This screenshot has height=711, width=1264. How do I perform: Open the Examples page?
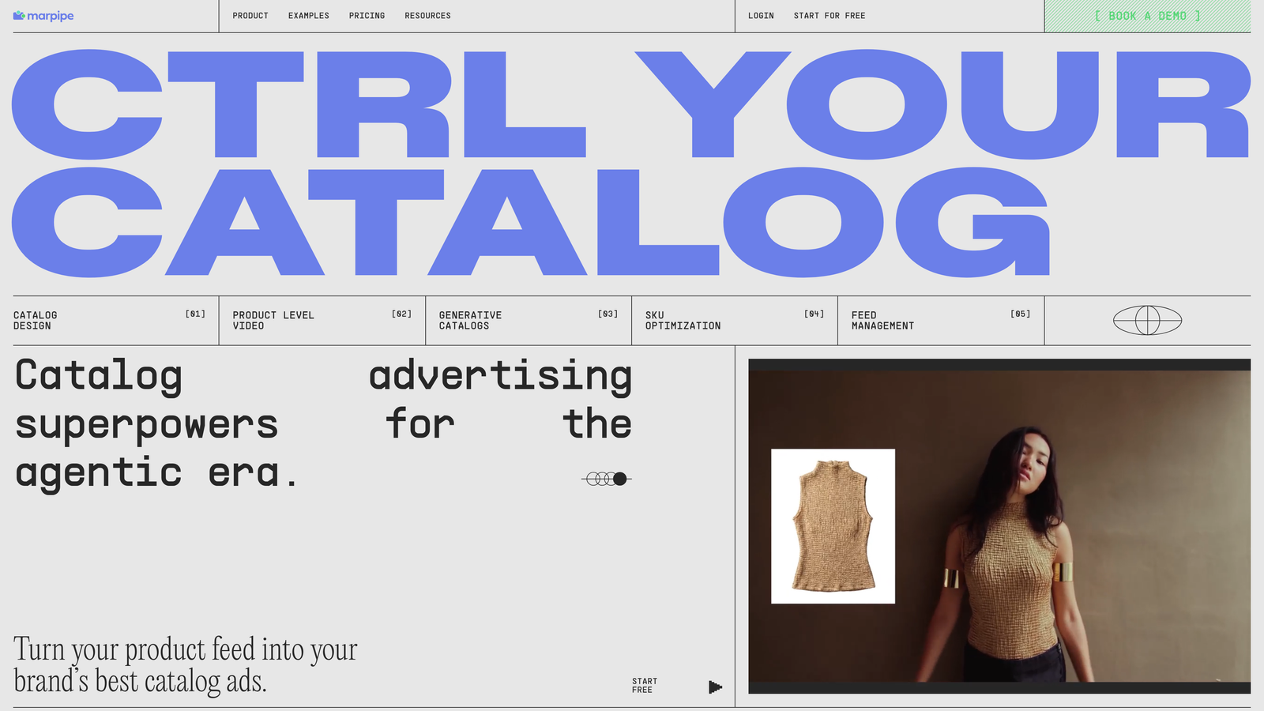(309, 15)
